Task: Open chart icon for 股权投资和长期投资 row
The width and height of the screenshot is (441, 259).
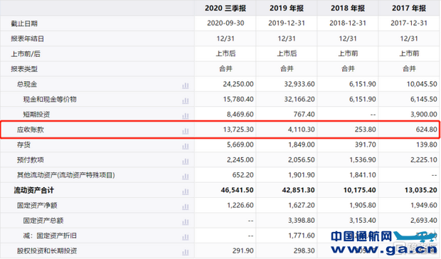Action: (x=186, y=252)
